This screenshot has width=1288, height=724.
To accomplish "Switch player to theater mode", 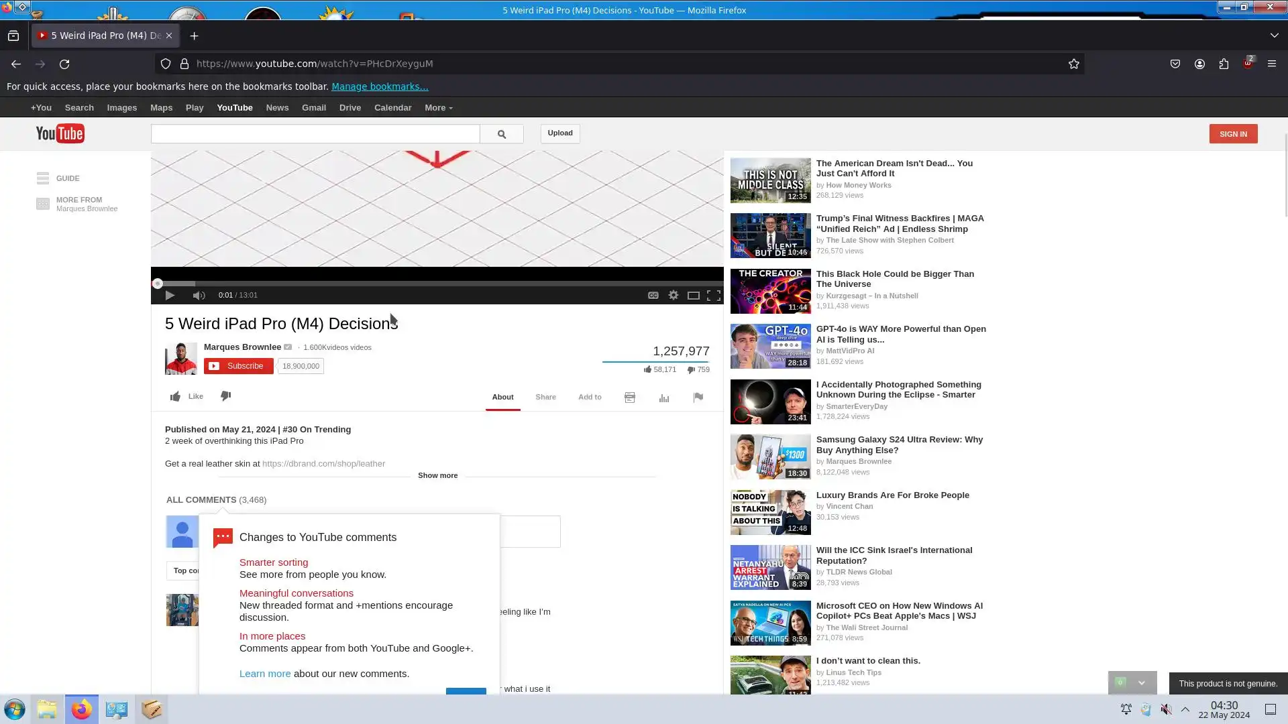I will (693, 296).
